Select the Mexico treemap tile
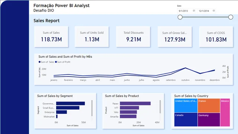 tap(225, 112)
